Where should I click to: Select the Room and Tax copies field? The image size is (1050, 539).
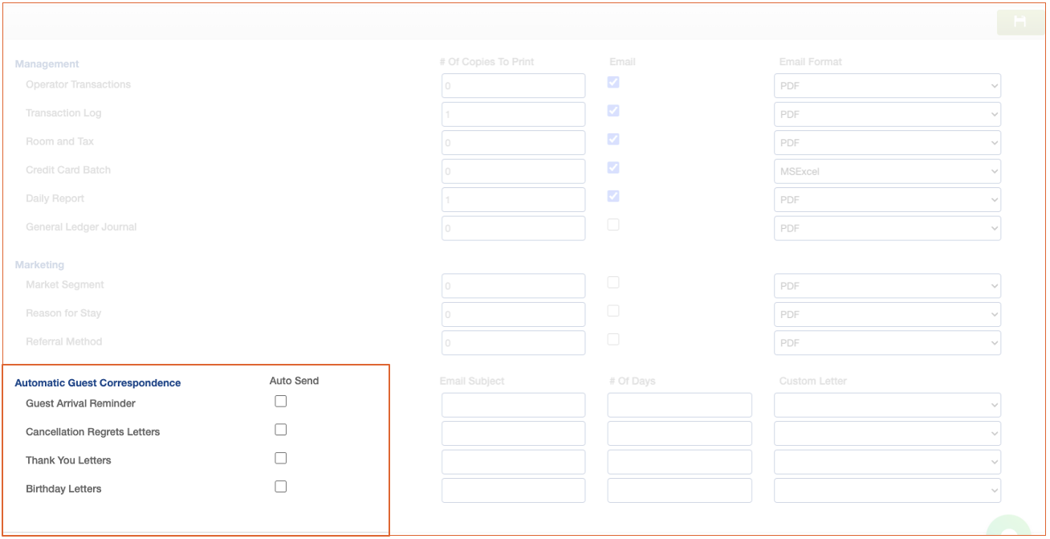click(513, 143)
